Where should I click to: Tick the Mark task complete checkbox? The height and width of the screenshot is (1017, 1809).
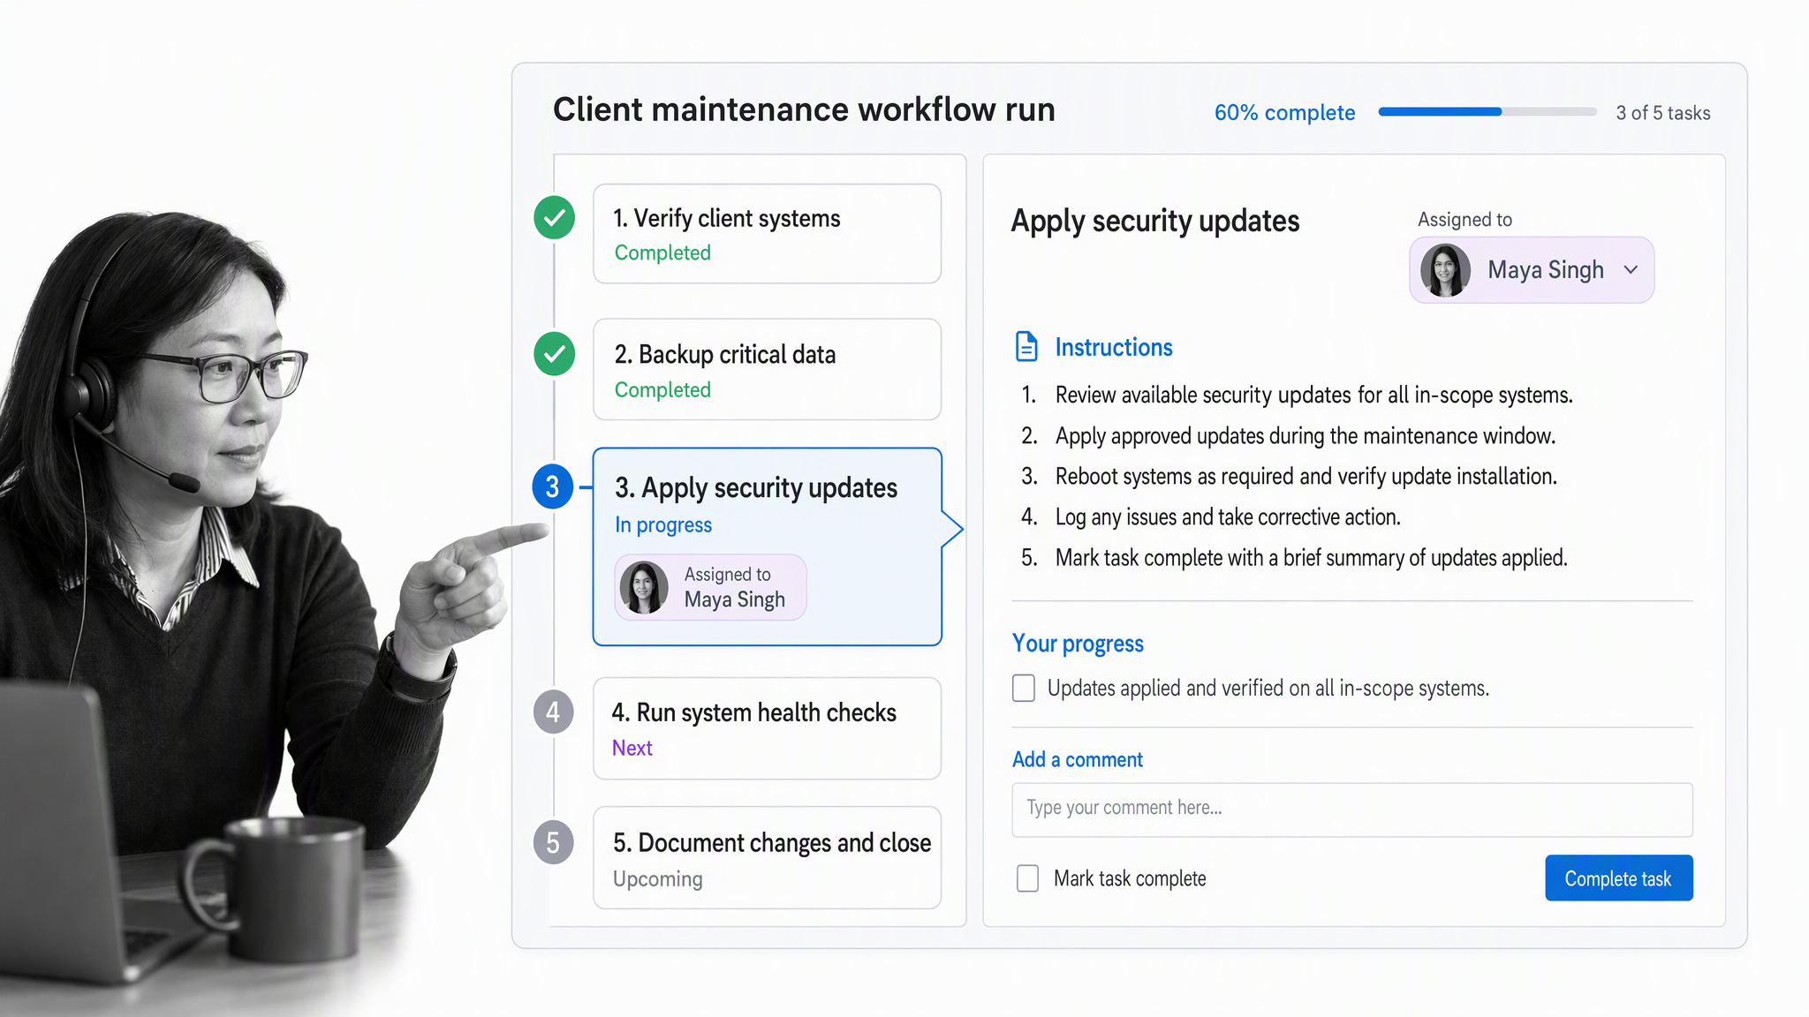click(x=1027, y=878)
